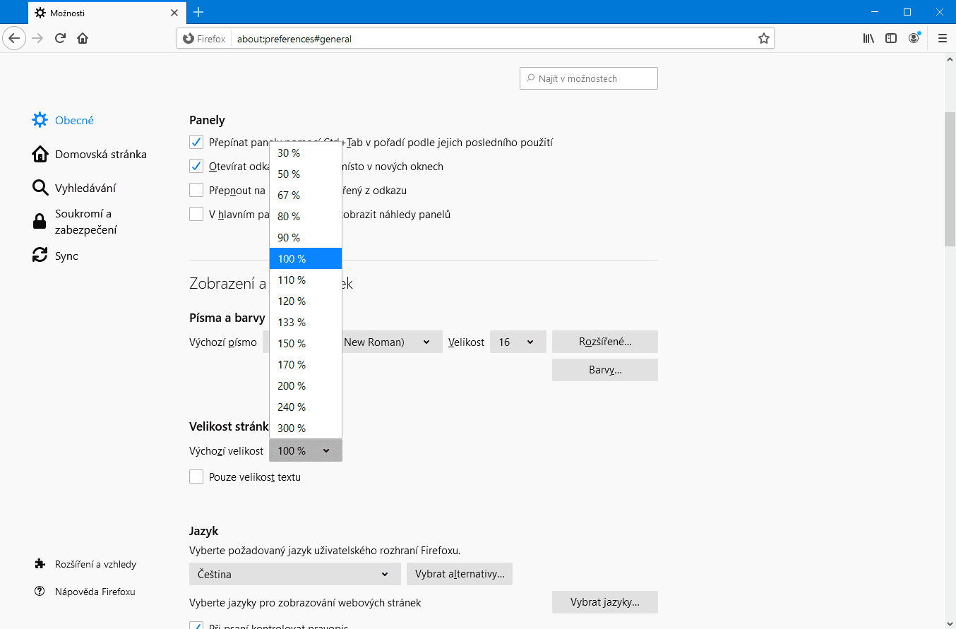Disable the Otevírat odkazy checkbox
Viewport: 956px width, 629px height.
[x=196, y=166]
